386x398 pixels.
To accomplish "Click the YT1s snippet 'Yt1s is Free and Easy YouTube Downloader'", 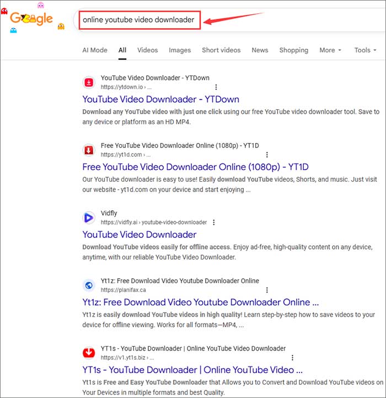I will pos(145,382).
